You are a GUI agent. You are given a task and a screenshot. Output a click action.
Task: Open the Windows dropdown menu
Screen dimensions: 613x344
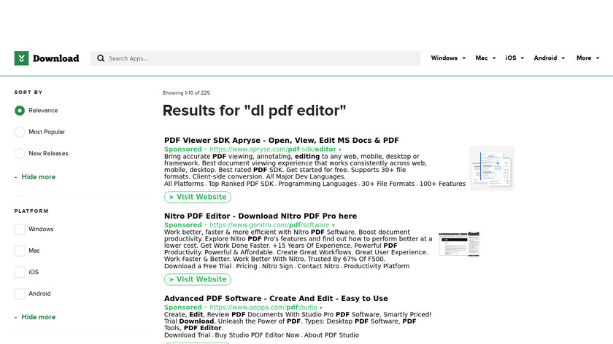(448, 58)
